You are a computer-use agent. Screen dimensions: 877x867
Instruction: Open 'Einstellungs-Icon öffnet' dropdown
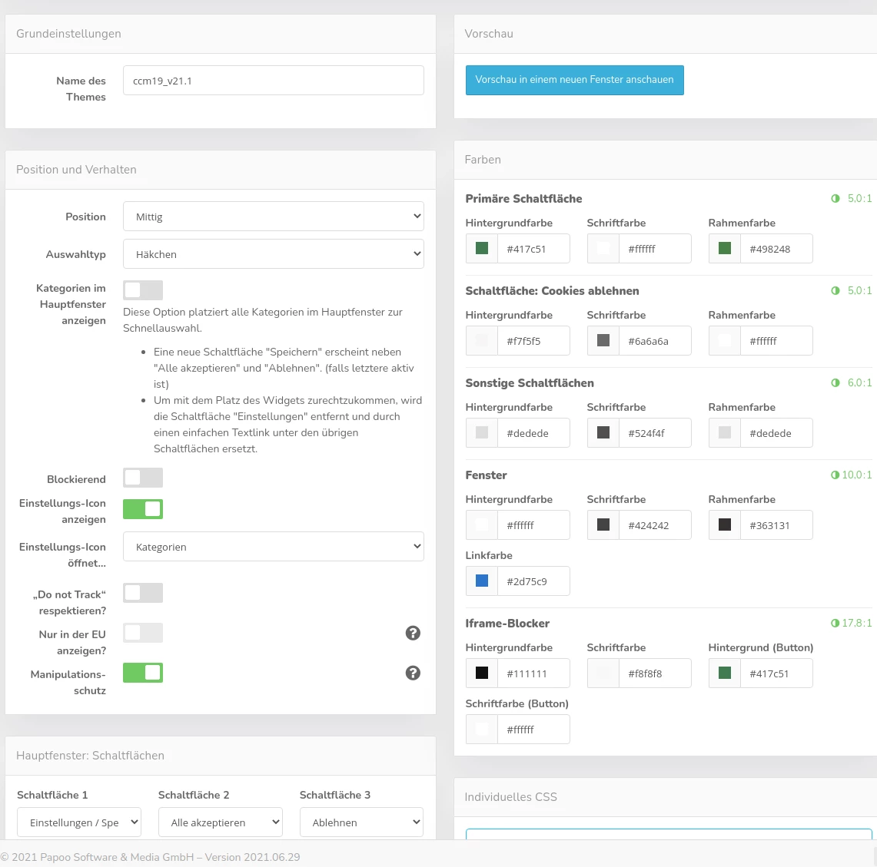273,547
